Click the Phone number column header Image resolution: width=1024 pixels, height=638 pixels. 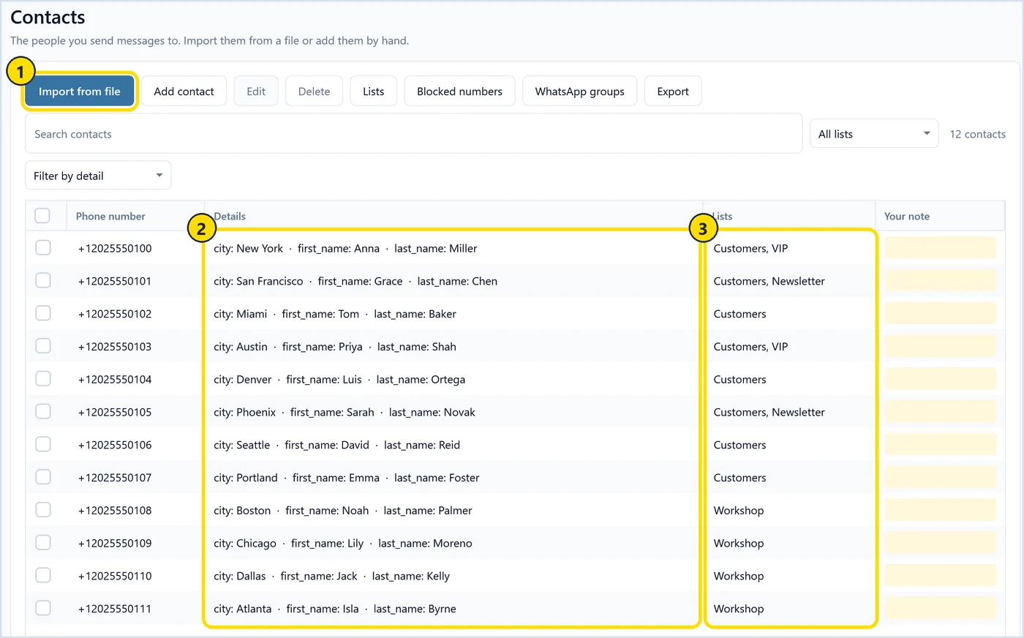click(110, 217)
